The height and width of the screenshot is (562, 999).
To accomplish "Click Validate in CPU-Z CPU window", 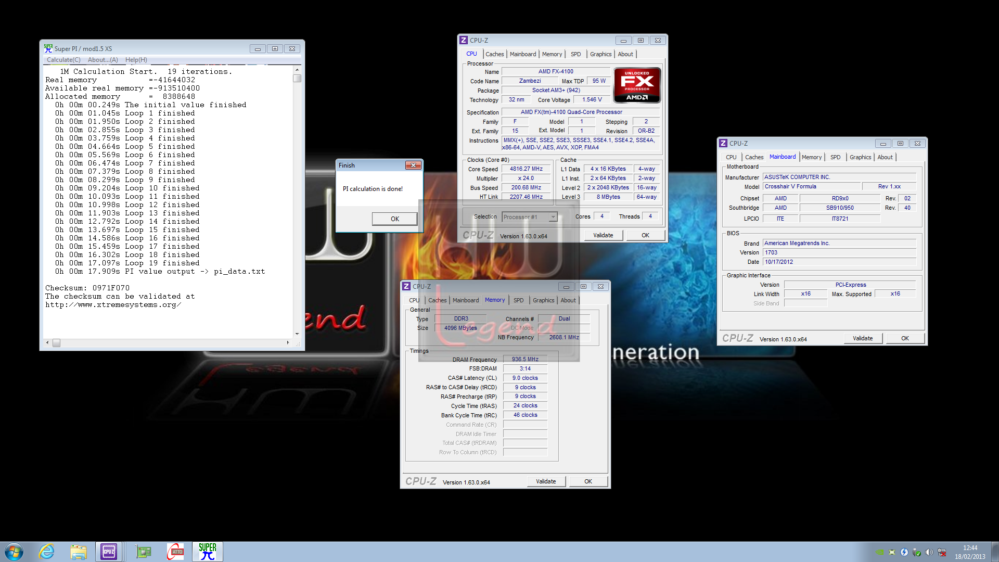I will 603,235.
